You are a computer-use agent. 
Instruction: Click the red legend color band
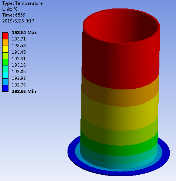(x=5, y=36)
